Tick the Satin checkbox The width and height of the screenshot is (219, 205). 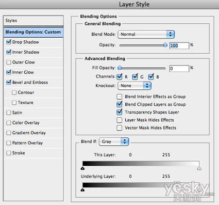[9, 113]
